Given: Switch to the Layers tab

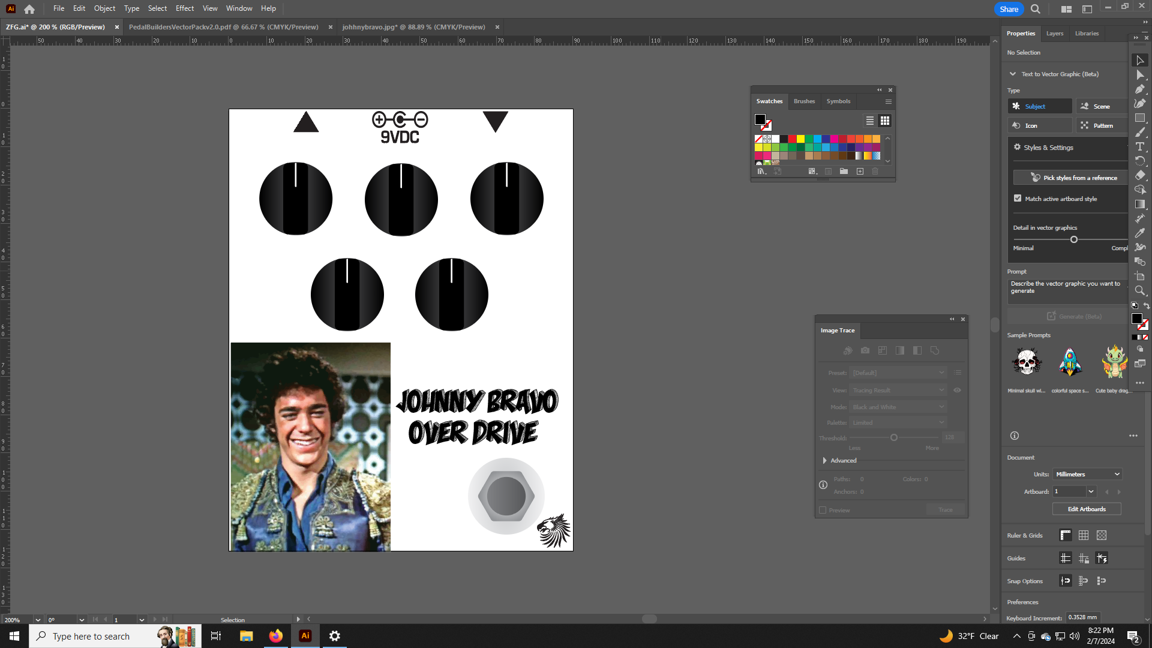Looking at the screenshot, I should click(x=1054, y=34).
